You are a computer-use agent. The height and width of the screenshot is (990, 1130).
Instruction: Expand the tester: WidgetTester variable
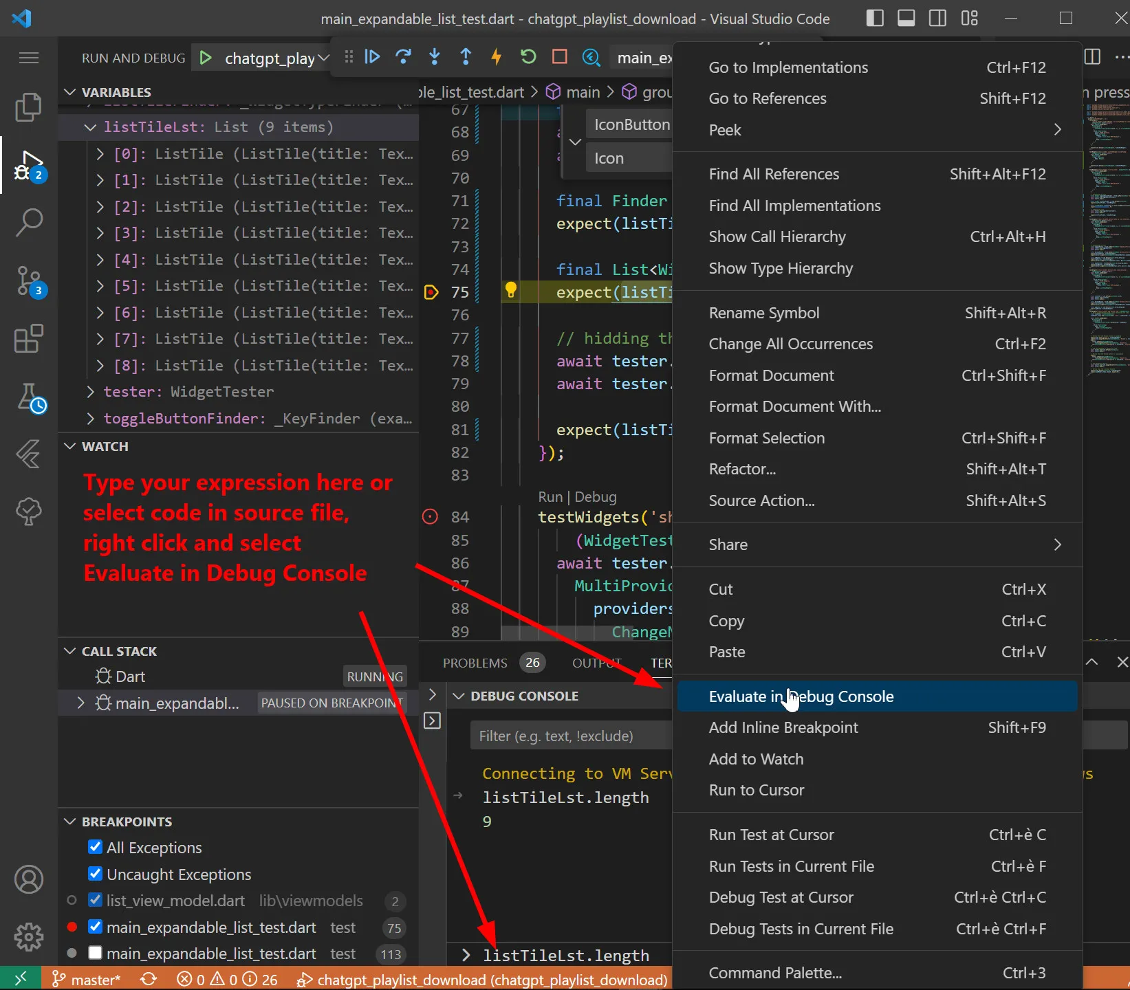coord(90,391)
